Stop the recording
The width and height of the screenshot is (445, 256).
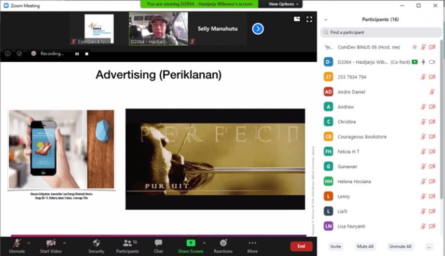coord(86,54)
